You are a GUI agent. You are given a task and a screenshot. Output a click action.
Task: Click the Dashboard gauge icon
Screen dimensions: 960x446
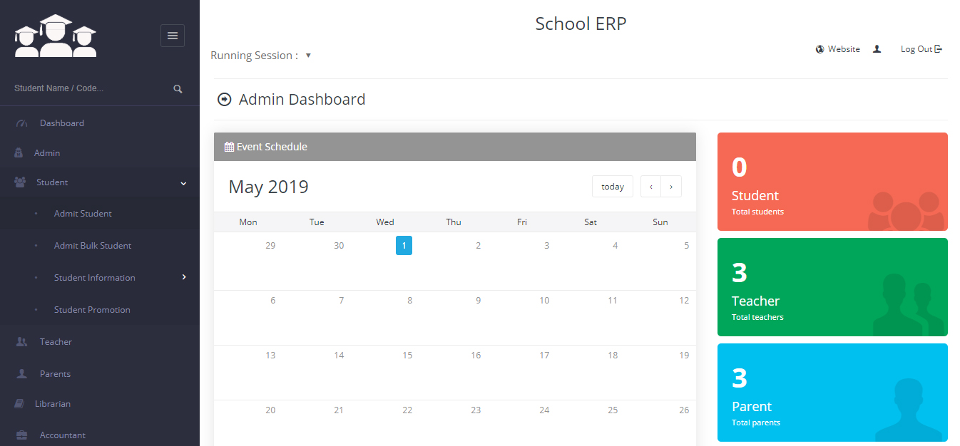[x=21, y=123]
